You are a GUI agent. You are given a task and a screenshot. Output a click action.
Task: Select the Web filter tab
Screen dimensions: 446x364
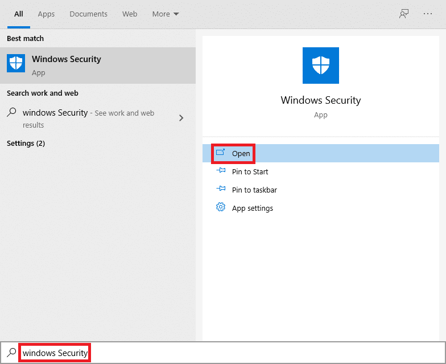pos(130,14)
